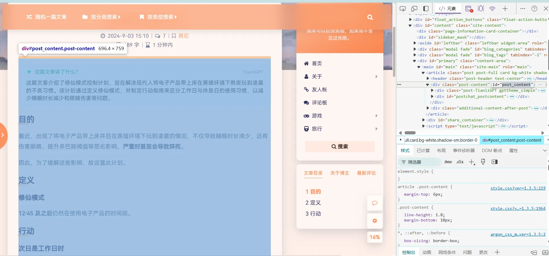Image resolution: width=549 pixels, height=256 pixels.
Task: Collapse the div#content site-content node
Action: pos(410,26)
